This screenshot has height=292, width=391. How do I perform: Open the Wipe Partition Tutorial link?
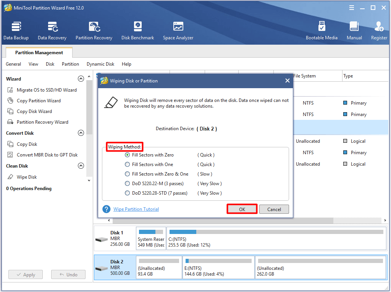point(136,209)
